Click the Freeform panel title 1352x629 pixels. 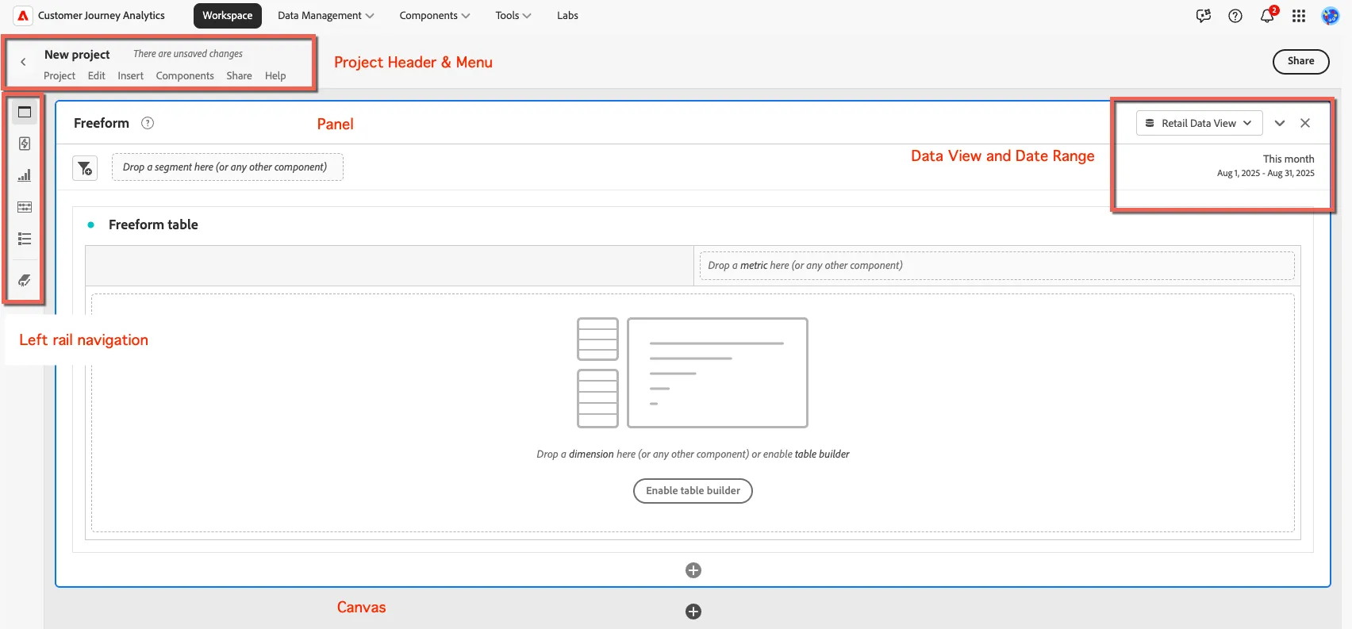(x=102, y=123)
